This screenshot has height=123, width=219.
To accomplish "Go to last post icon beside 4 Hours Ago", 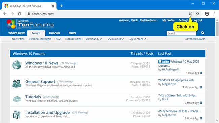I will point(201,103).
